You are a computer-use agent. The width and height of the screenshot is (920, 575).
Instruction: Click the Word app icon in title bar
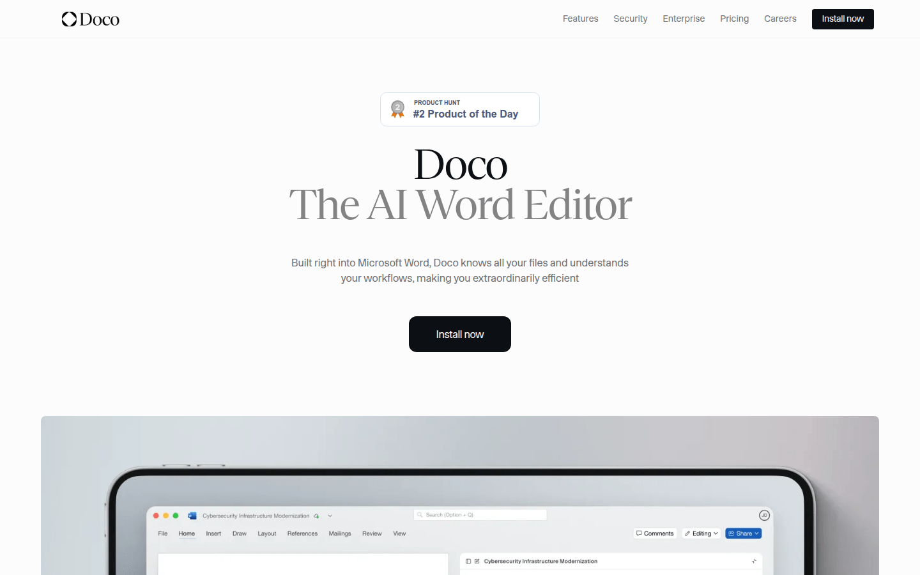click(192, 516)
